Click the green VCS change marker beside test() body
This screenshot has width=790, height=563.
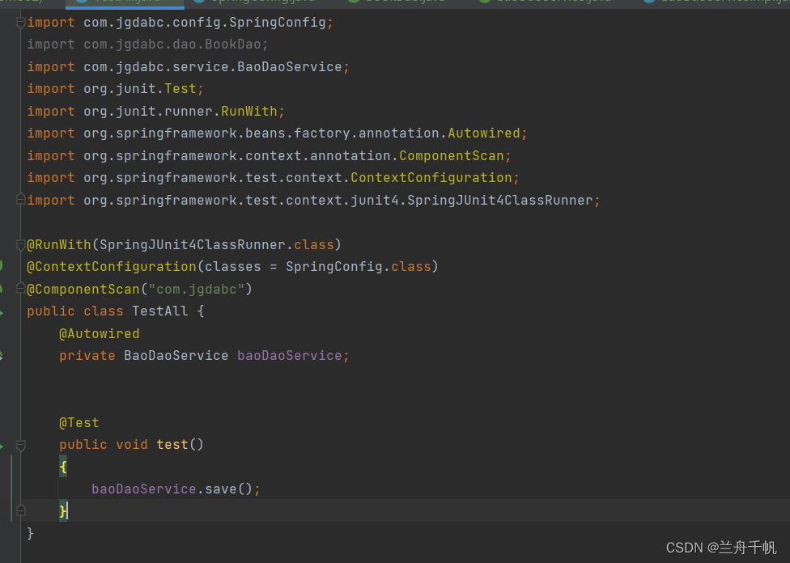click(x=11, y=489)
